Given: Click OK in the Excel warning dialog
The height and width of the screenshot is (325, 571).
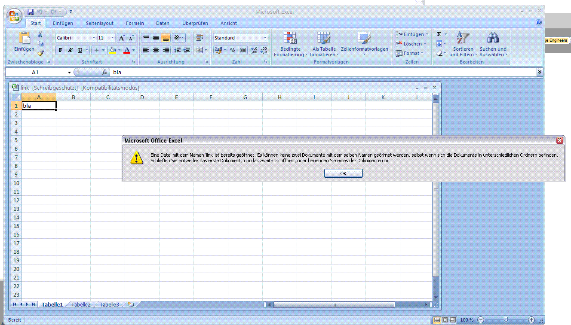Looking at the screenshot, I should point(343,173).
